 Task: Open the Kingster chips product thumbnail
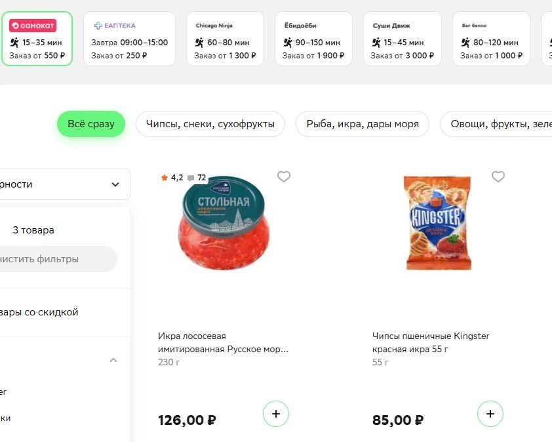pyautogui.click(x=438, y=223)
